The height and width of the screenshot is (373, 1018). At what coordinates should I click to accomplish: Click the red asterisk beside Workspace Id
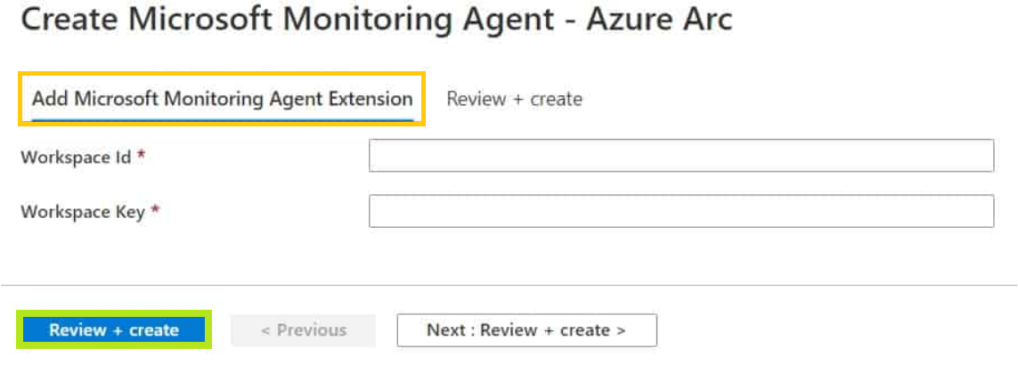[141, 155]
